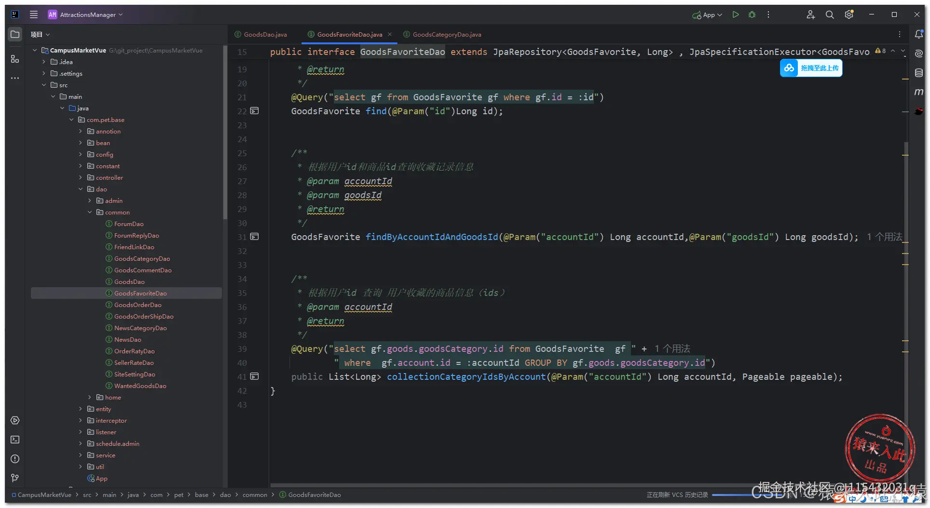Open the Maven tool window
Viewport: 930px width, 508px height.
[x=919, y=92]
